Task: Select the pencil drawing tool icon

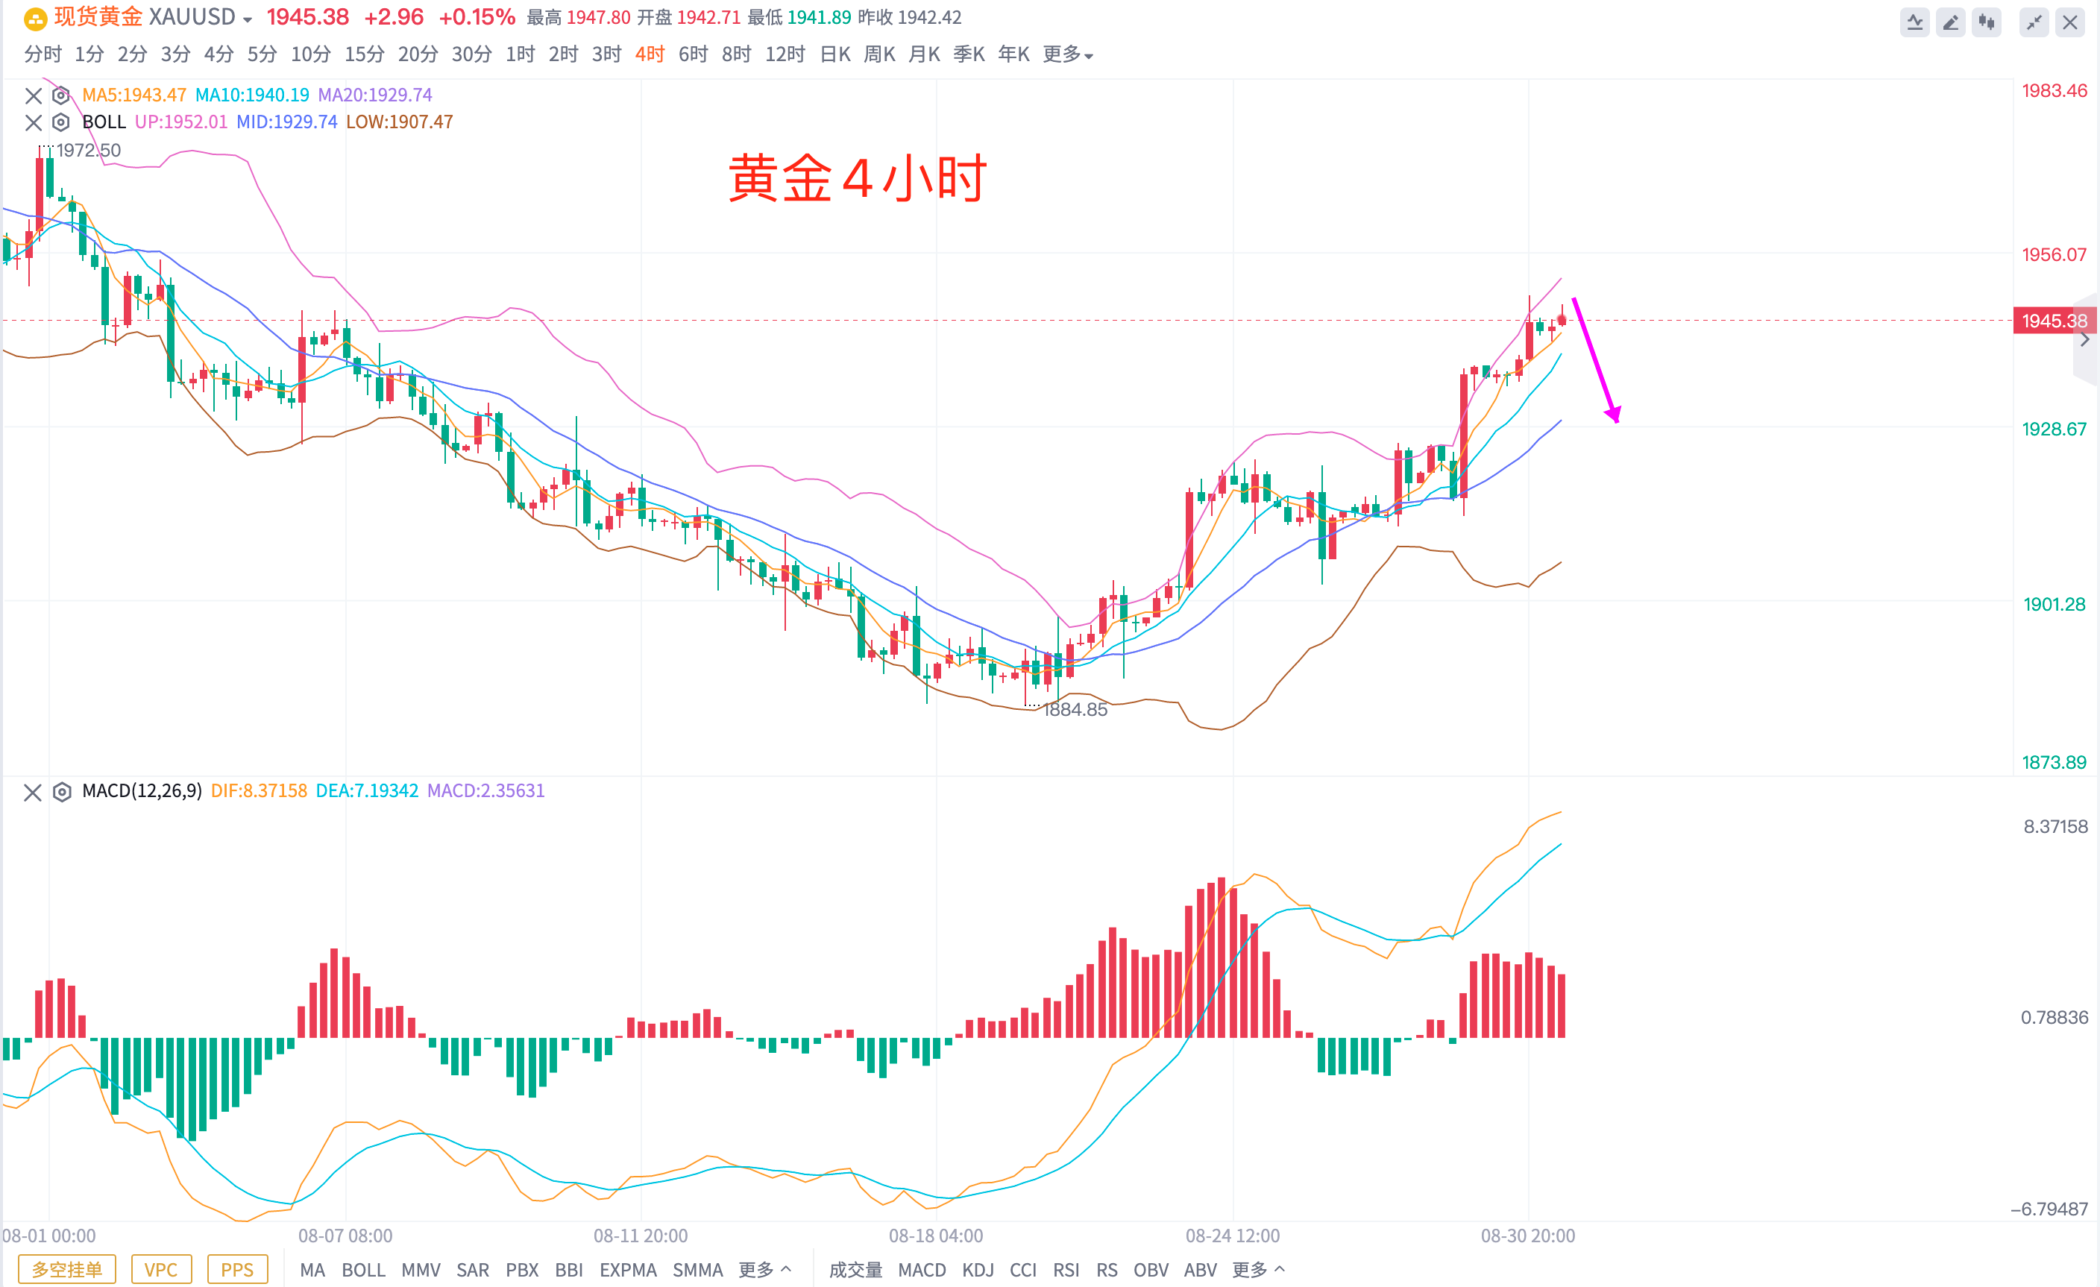Action: click(x=1950, y=22)
